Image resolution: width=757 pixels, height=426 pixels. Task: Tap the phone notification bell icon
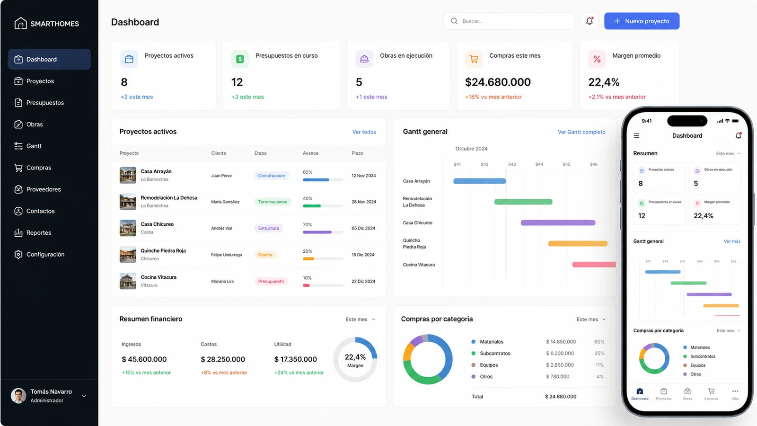pos(739,135)
